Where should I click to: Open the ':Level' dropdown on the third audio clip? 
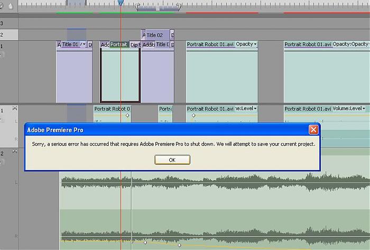(255, 109)
